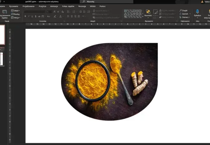Click the Wyszukaj search box
Image resolution: width=210 pixels, height=145 pixels.
click(106, 2)
